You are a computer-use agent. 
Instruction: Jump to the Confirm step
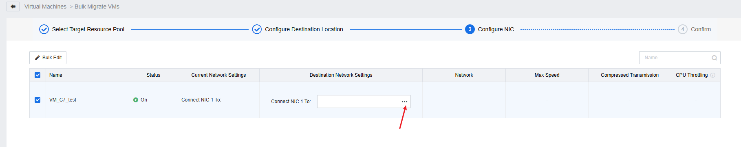(x=701, y=29)
